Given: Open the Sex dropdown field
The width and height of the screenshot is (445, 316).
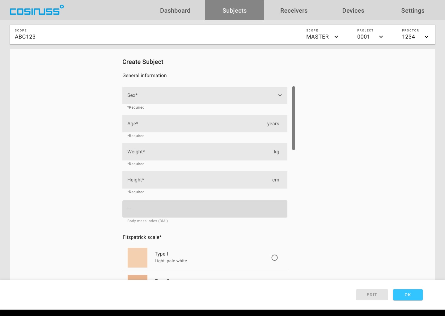Looking at the screenshot, I should click(205, 95).
